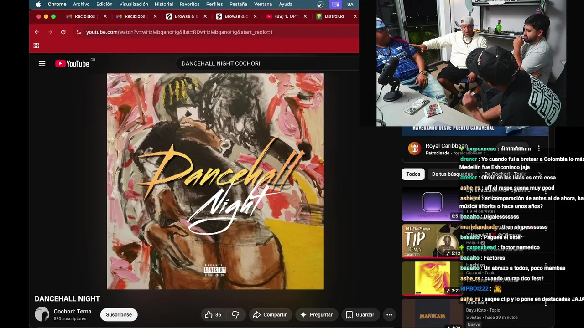Dislike the DANCEHALL NIGHT video
This screenshot has width=584, height=328.
235,314
